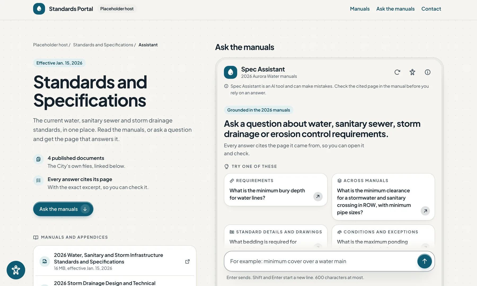
Task: Open the 2026 Storm Drainage Design and Technical manual
Action: [115, 281]
